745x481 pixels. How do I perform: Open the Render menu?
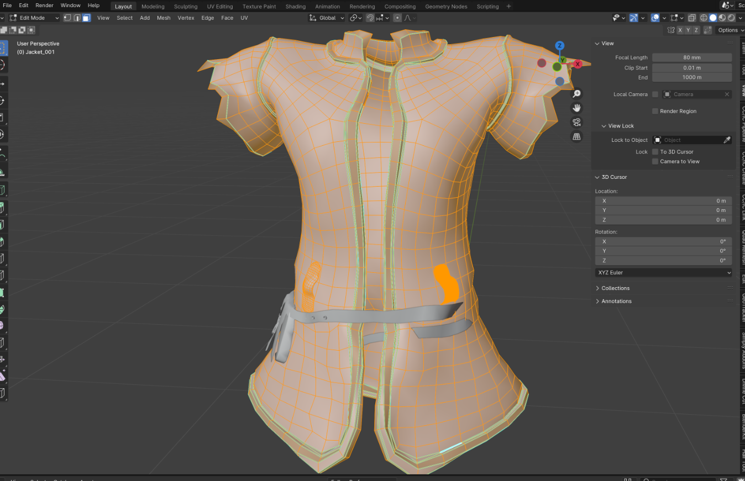click(x=44, y=5)
